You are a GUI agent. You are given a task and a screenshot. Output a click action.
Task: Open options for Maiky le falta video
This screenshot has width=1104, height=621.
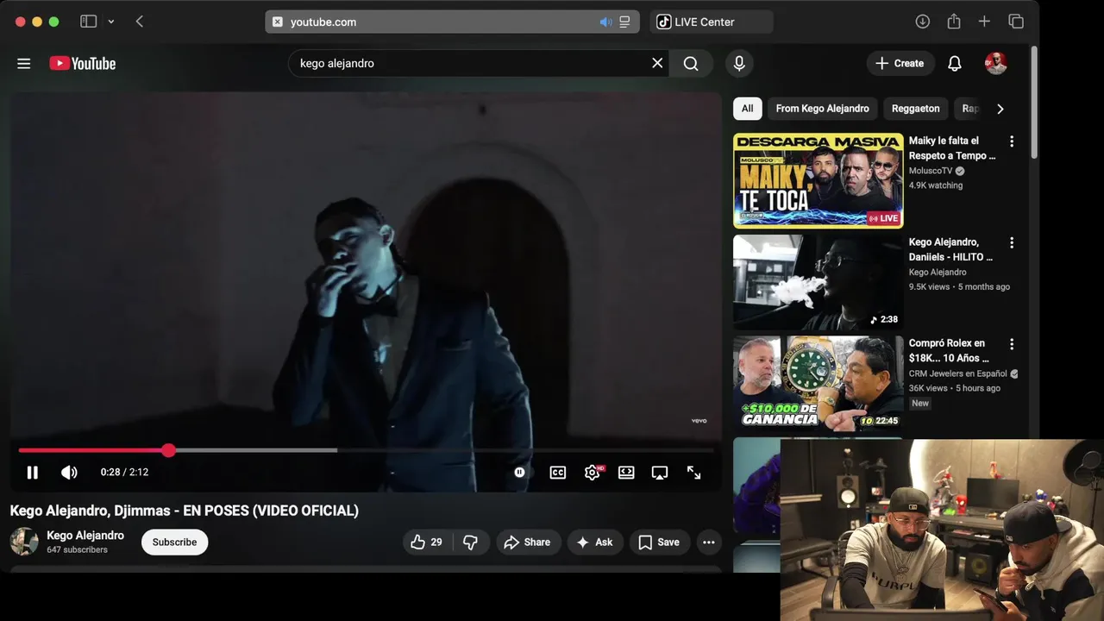[x=1012, y=141]
